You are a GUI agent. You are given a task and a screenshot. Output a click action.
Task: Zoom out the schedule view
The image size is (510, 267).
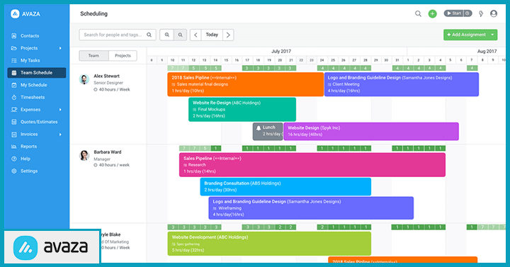click(x=180, y=35)
